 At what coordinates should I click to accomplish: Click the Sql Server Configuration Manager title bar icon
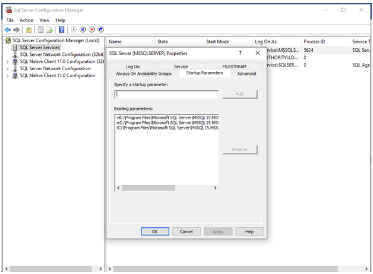coord(9,10)
